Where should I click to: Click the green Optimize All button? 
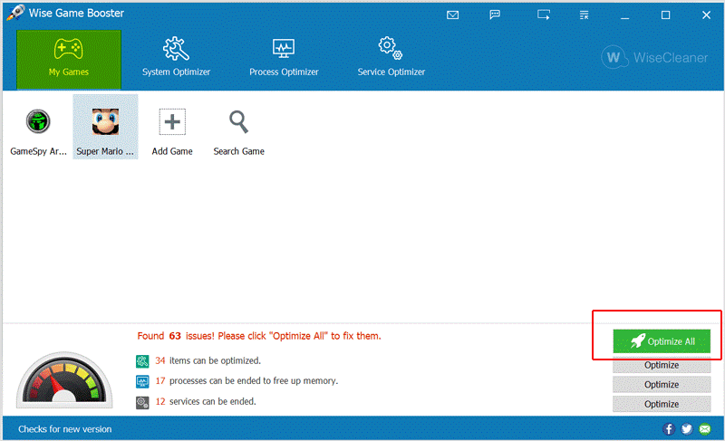(662, 341)
